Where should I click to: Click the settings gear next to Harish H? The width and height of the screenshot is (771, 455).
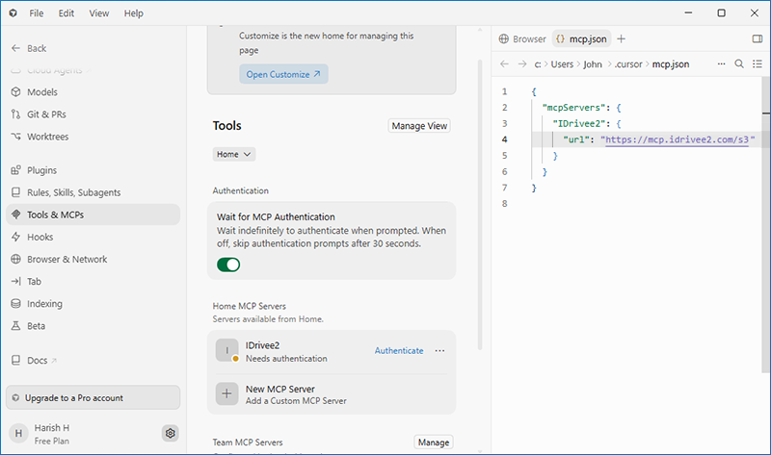coord(171,434)
